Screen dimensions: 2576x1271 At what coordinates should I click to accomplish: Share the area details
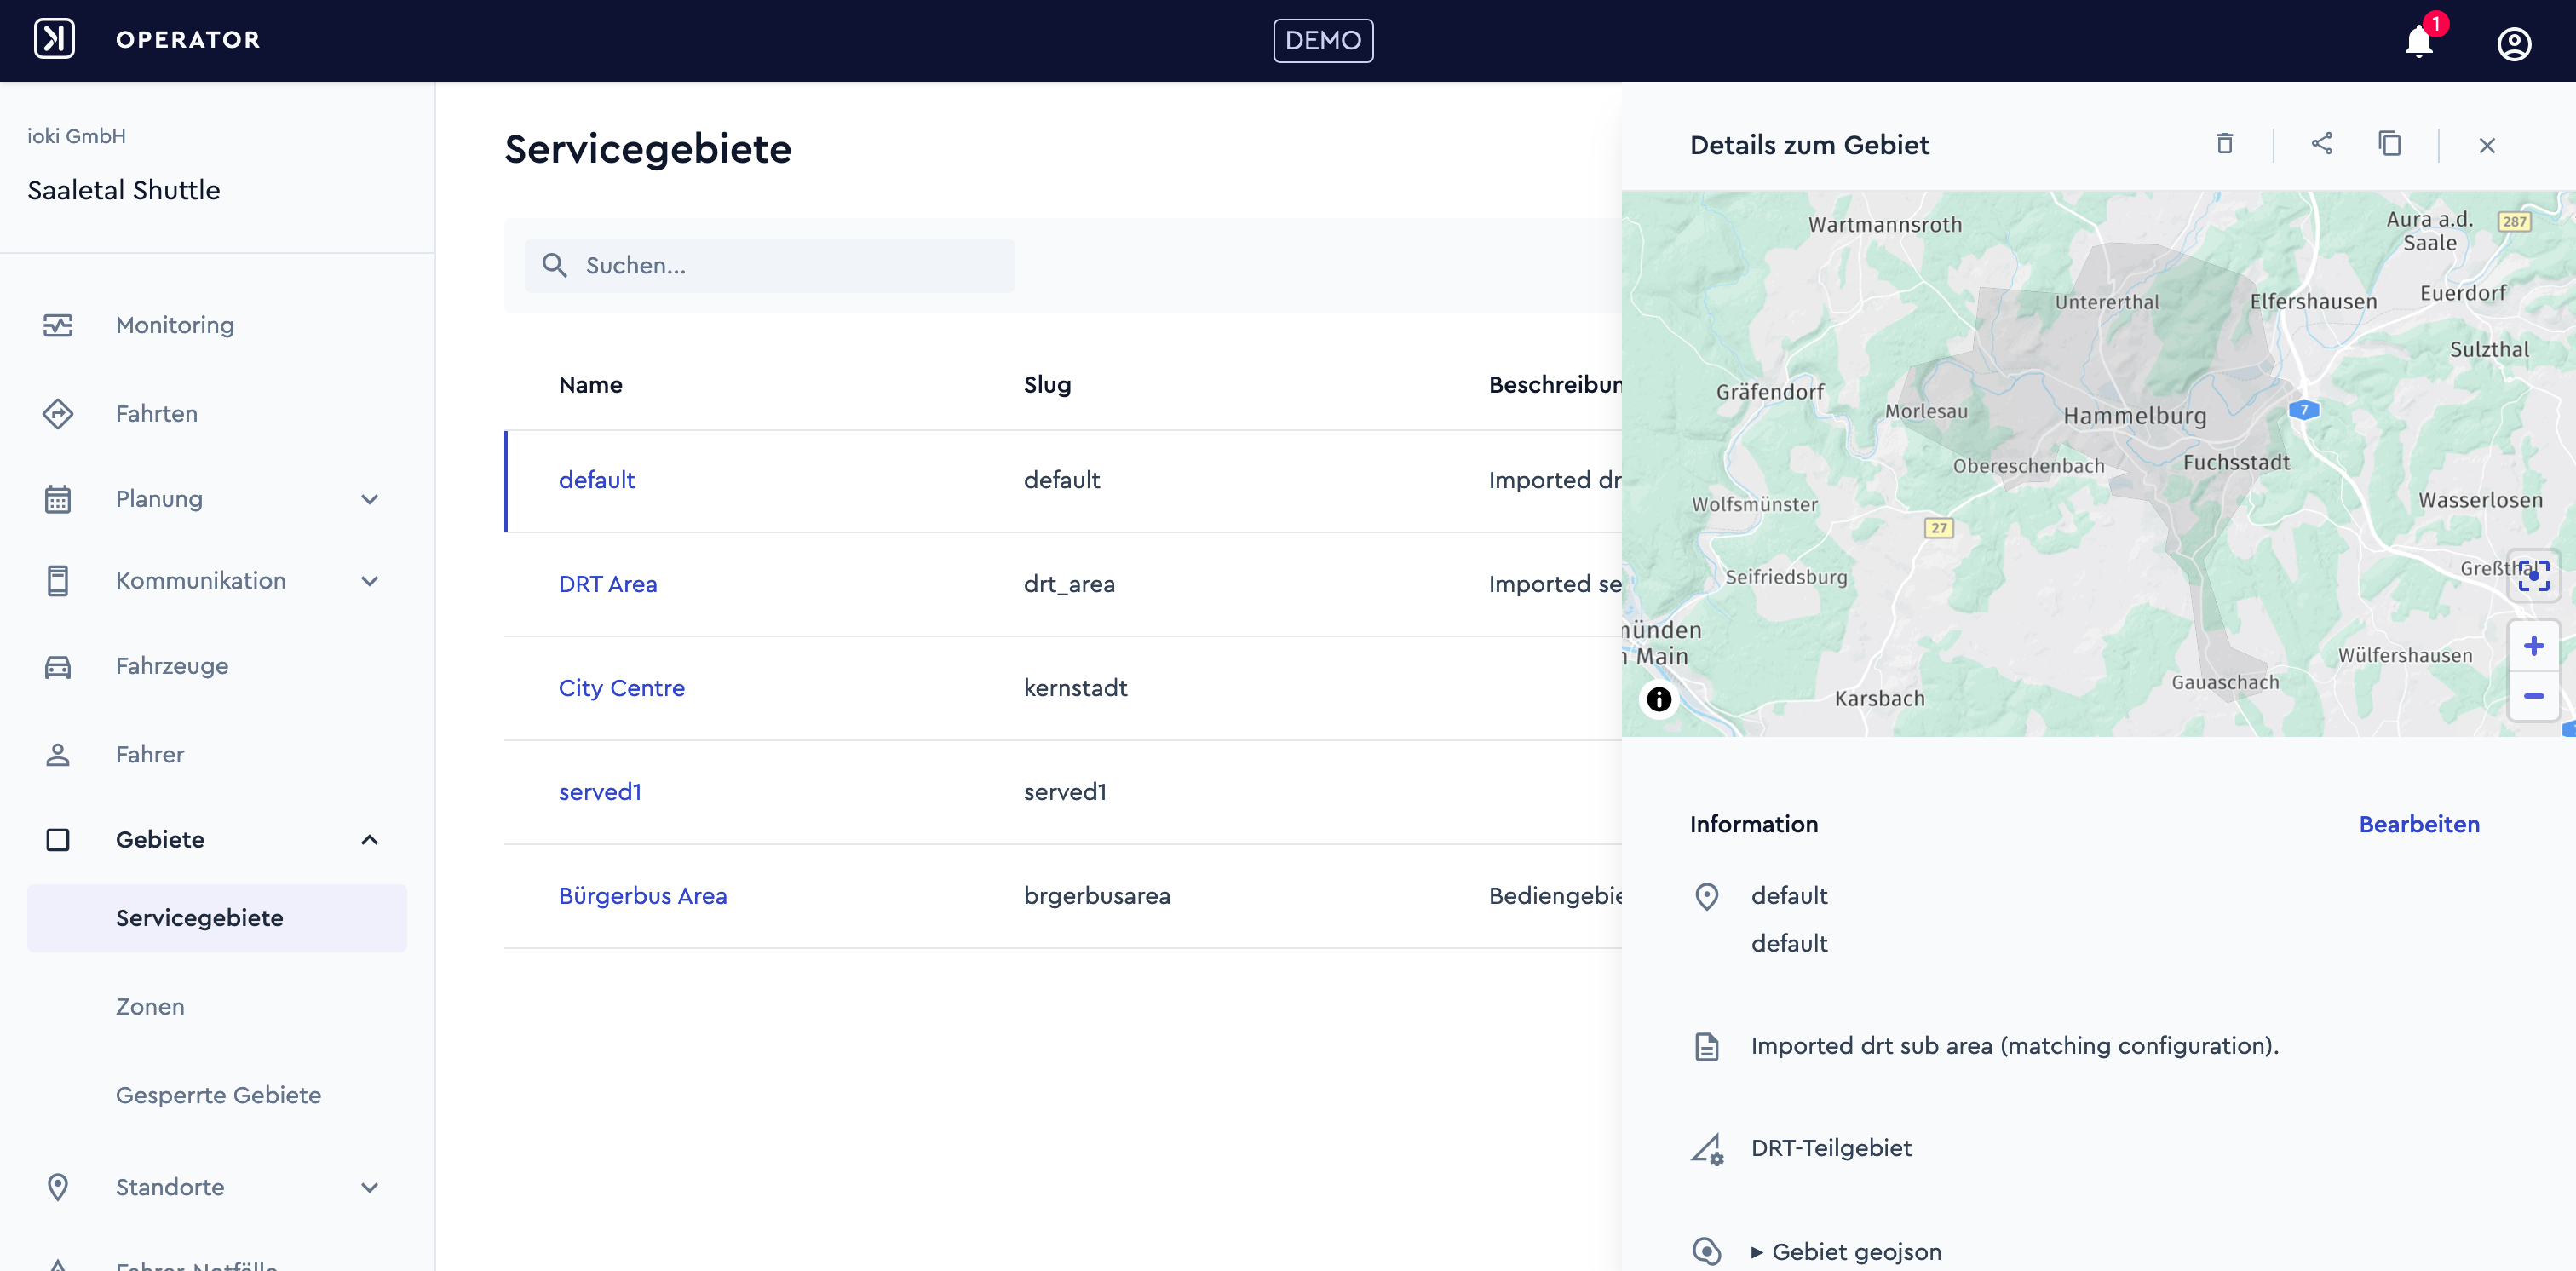(x=2322, y=144)
